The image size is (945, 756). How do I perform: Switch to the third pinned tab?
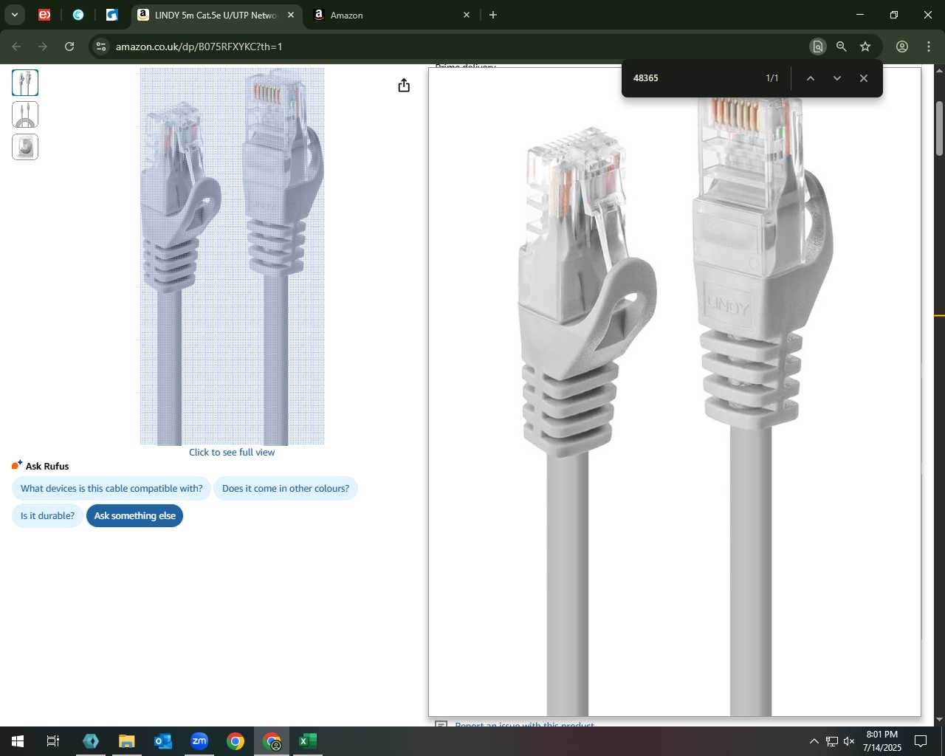(112, 15)
